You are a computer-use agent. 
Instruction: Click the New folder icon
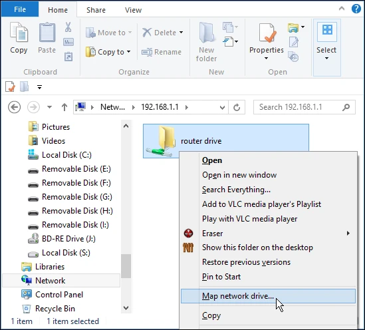click(206, 33)
